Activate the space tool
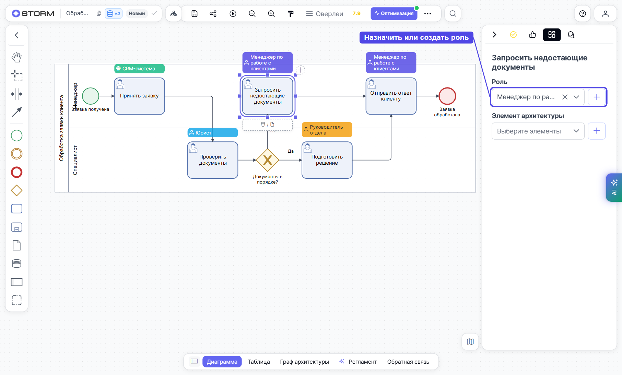The image size is (622, 375). (16, 94)
